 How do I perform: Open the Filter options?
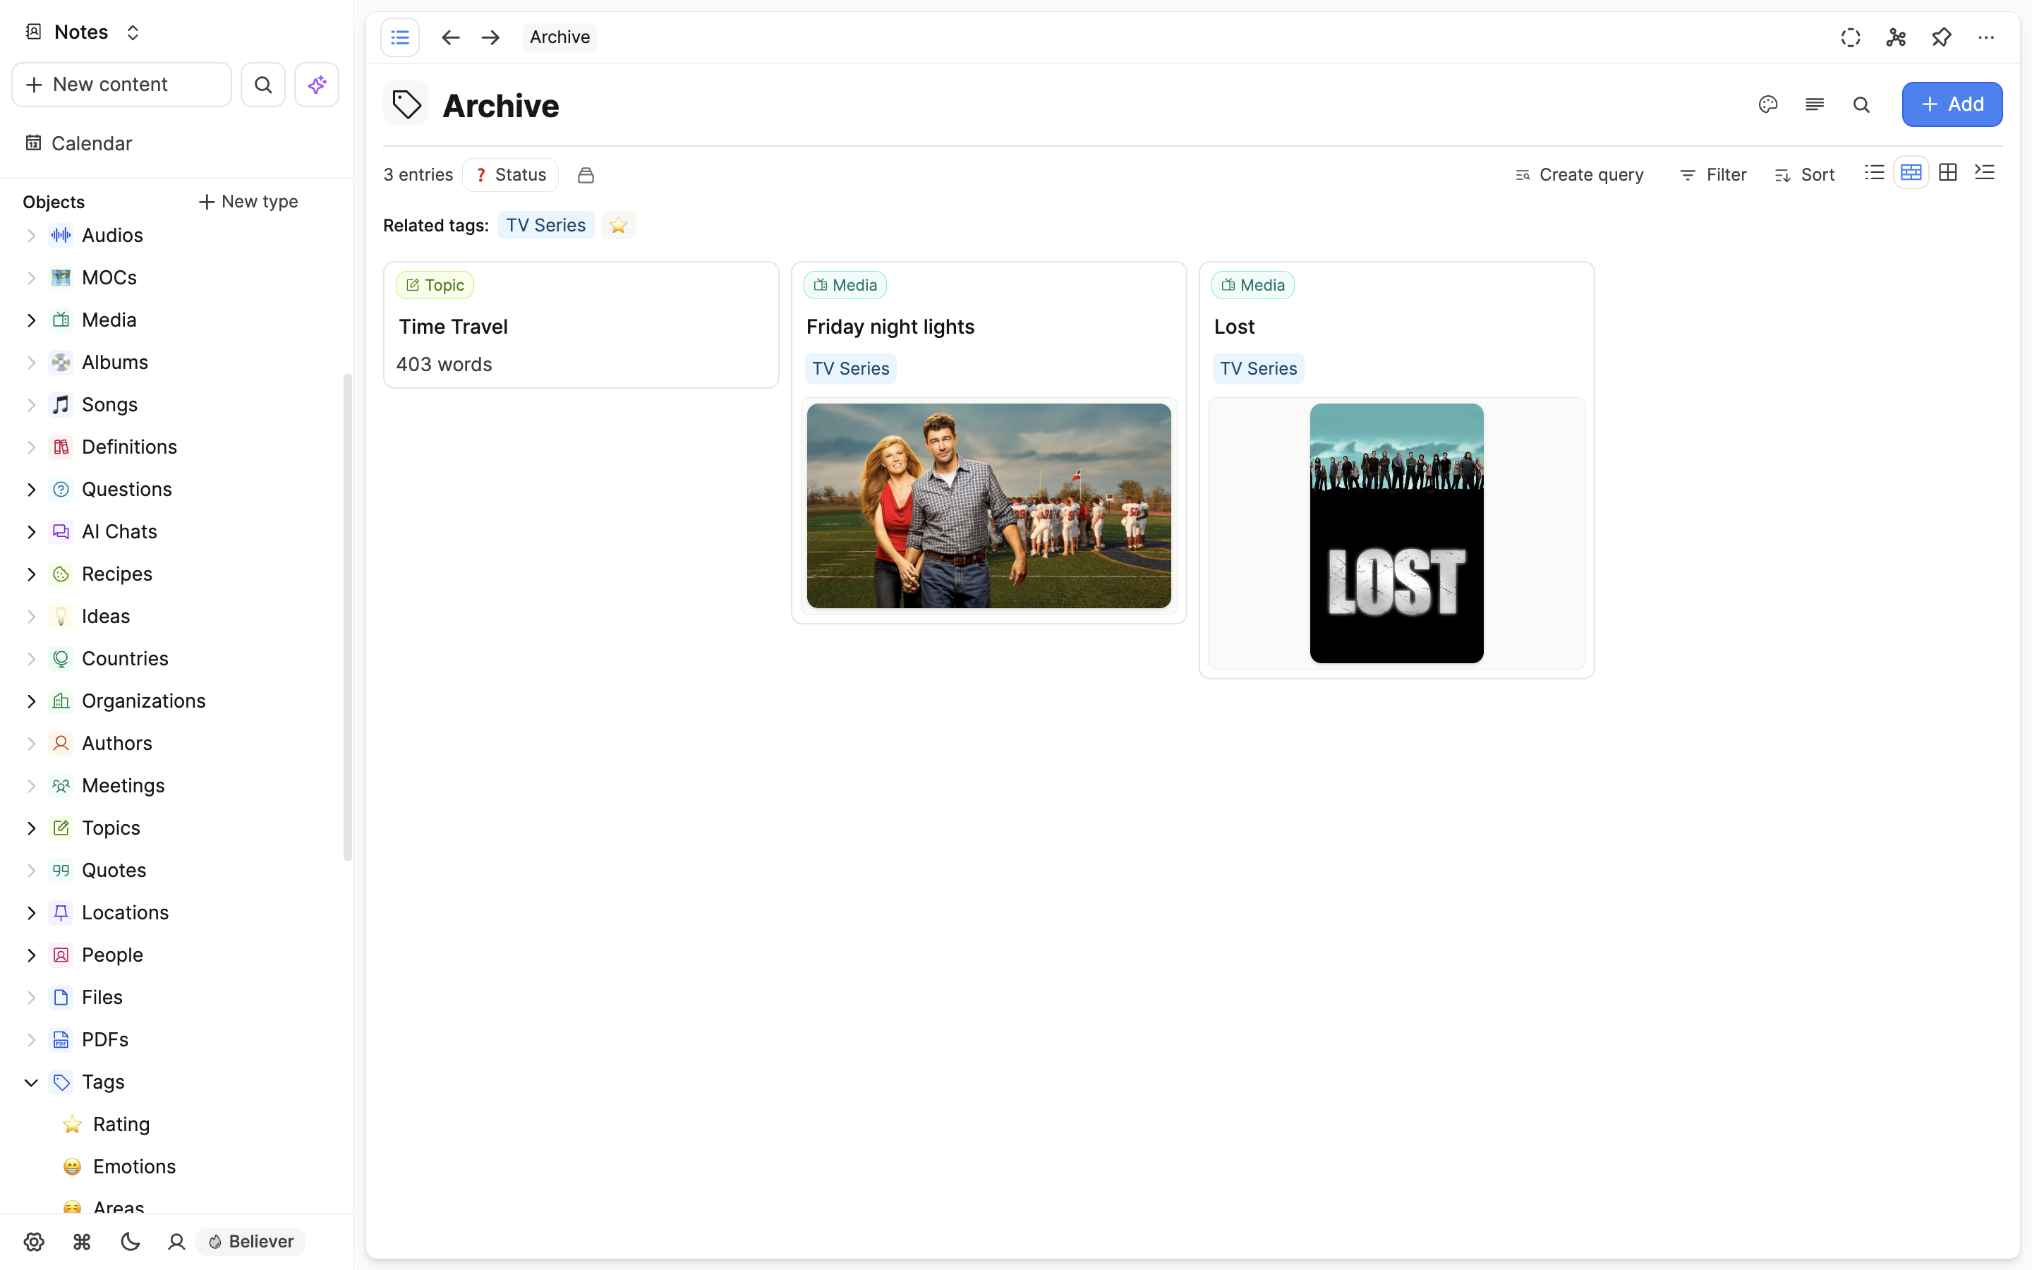1713,175
